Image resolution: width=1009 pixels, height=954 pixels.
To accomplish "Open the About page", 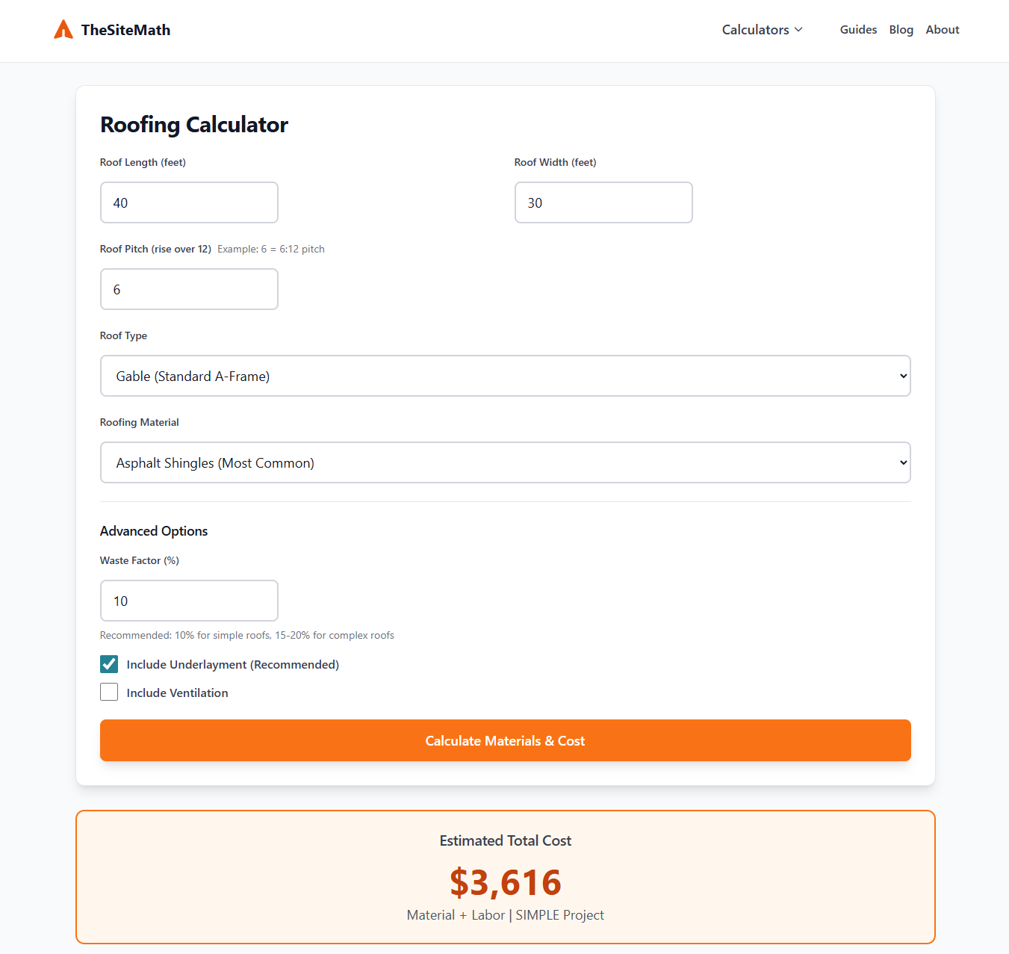I will click(x=942, y=30).
